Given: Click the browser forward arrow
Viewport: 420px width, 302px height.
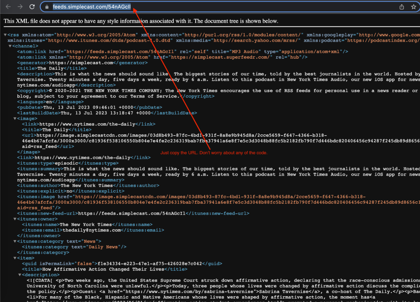Looking at the screenshot, I should (x=20, y=7).
